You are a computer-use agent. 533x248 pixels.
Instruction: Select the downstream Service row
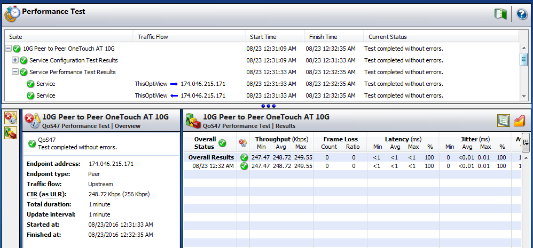[x=45, y=95]
